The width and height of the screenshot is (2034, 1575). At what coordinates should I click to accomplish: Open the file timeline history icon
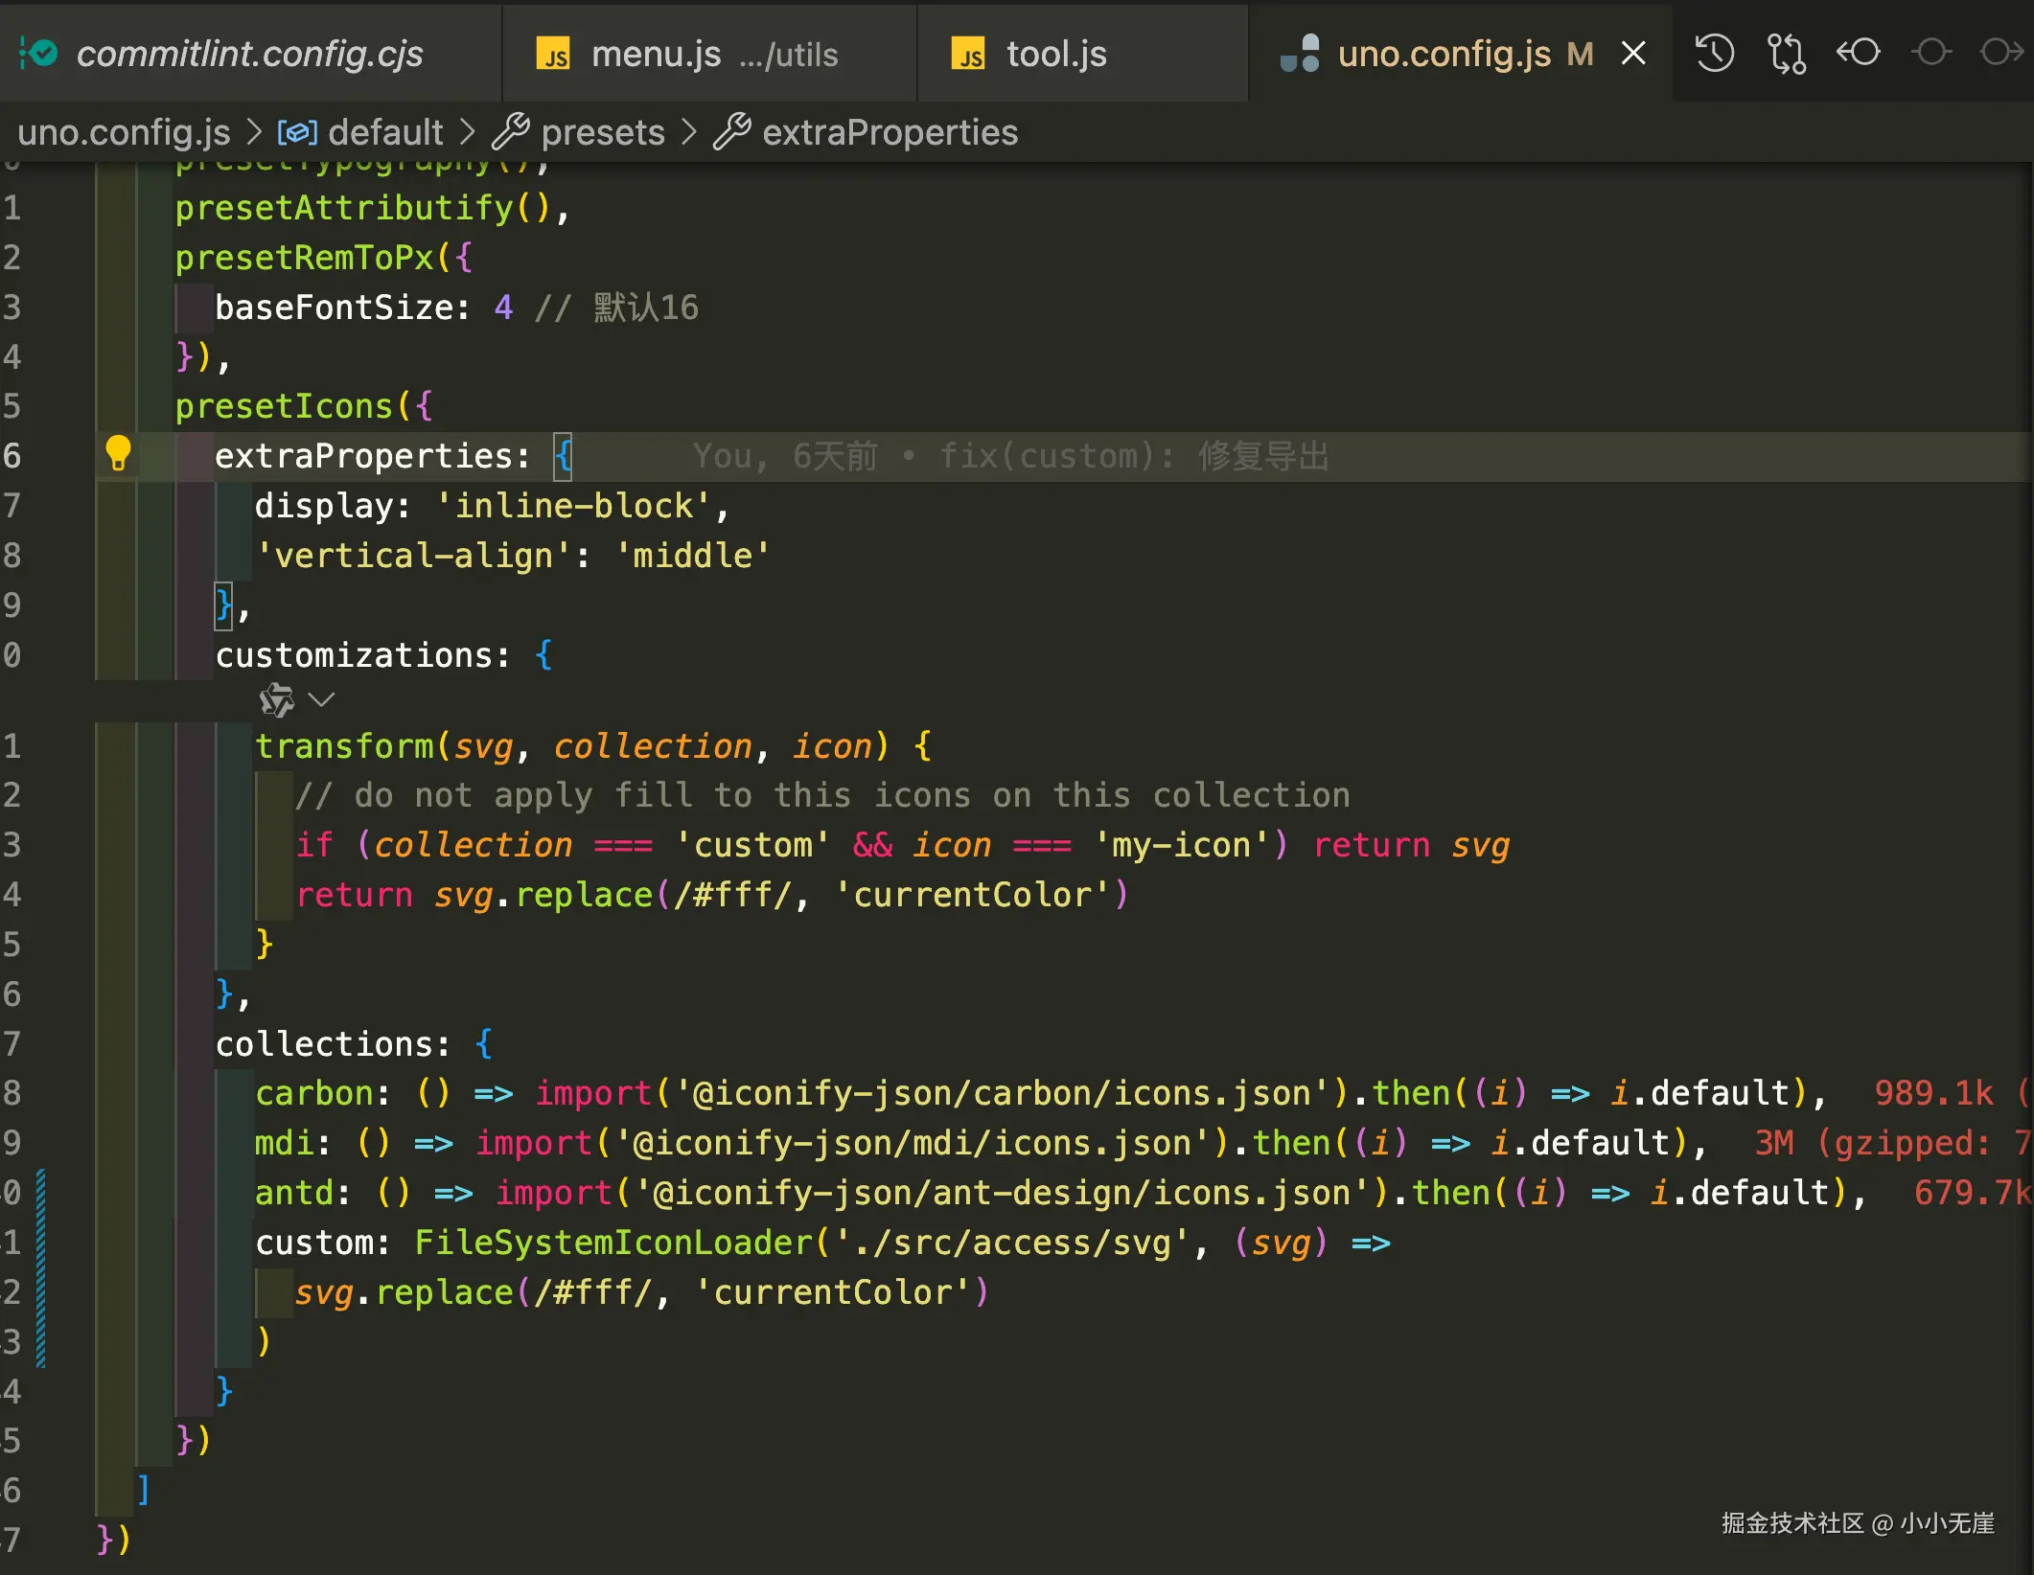[1714, 53]
